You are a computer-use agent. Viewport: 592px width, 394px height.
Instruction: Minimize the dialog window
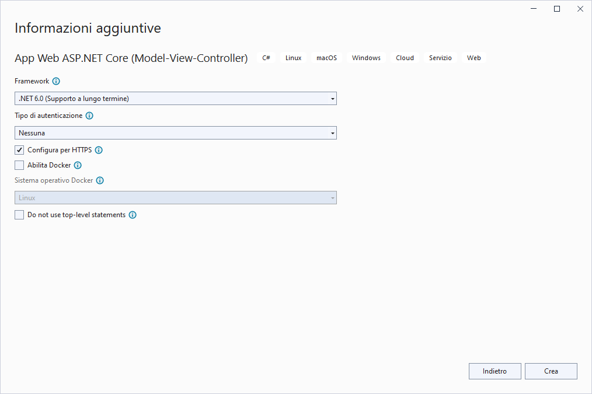click(534, 9)
